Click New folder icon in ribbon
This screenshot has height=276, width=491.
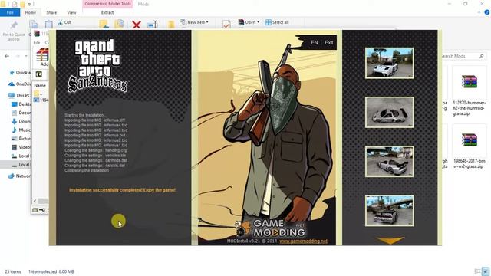[x=171, y=25]
